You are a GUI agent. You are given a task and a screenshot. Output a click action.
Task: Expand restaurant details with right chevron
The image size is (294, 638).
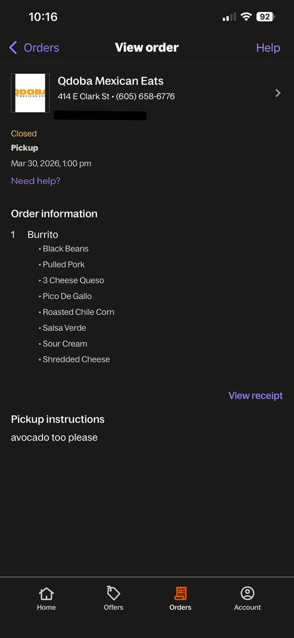tap(278, 93)
